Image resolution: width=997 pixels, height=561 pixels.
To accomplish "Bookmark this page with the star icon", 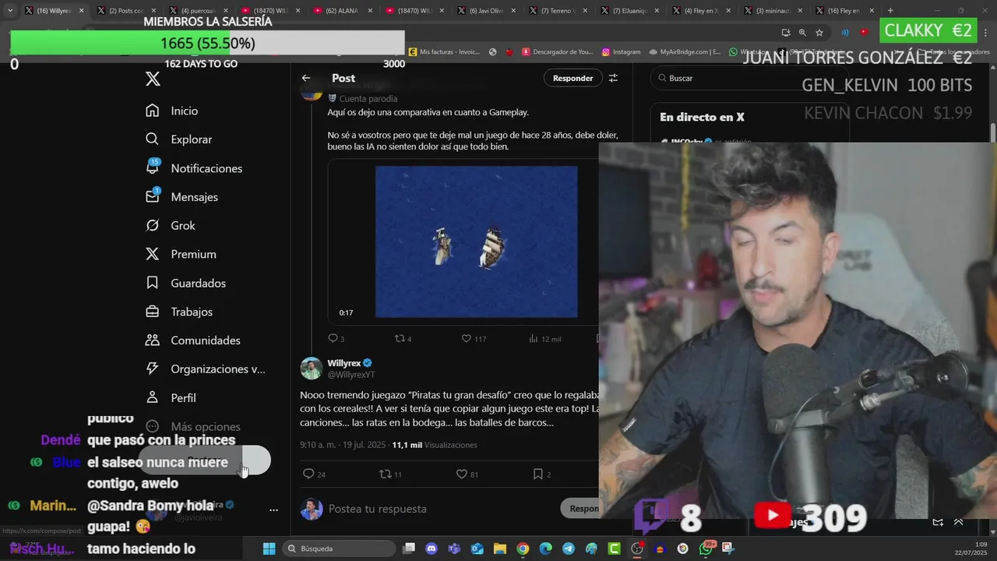I will [x=819, y=33].
